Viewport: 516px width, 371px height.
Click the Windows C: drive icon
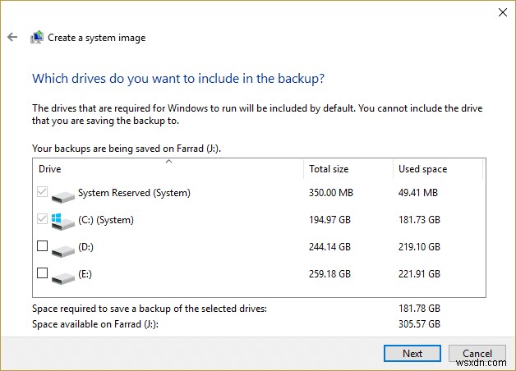tap(62, 221)
